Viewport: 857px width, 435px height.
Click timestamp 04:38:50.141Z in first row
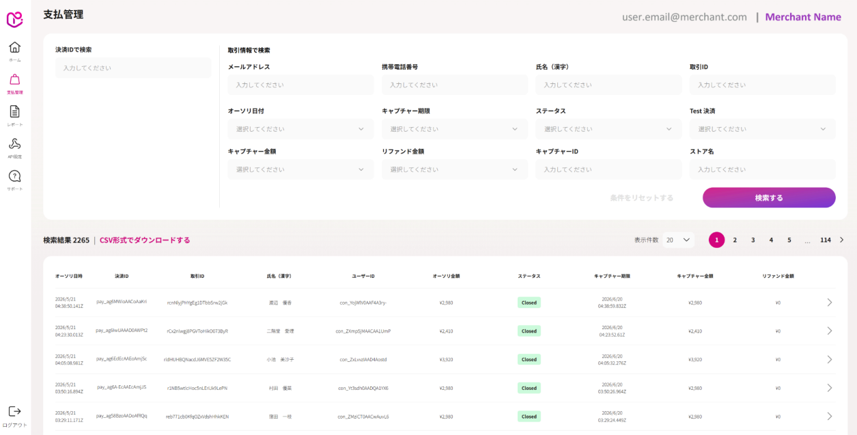pyautogui.click(x=69, y=306)
